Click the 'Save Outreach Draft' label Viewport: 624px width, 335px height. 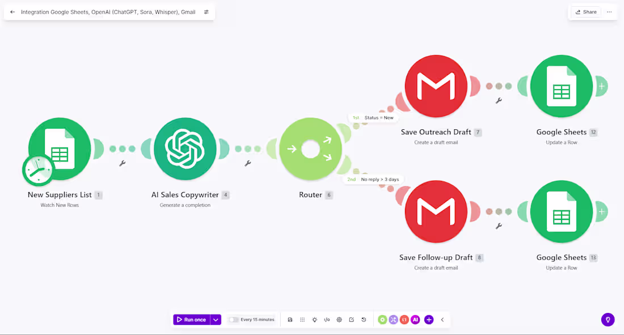pyautogui.click(x=436, y=132)
